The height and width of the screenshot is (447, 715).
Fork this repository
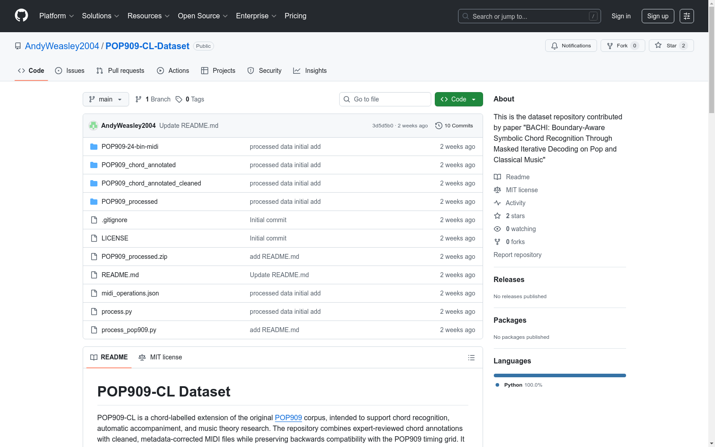623,46
